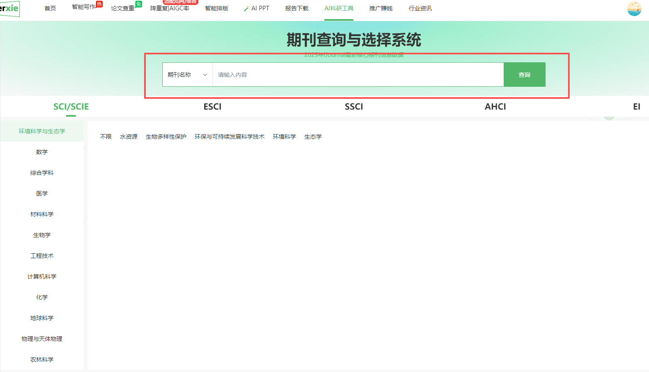Choose 物理与天体物理 in the sidebar

tap(42, 339)
